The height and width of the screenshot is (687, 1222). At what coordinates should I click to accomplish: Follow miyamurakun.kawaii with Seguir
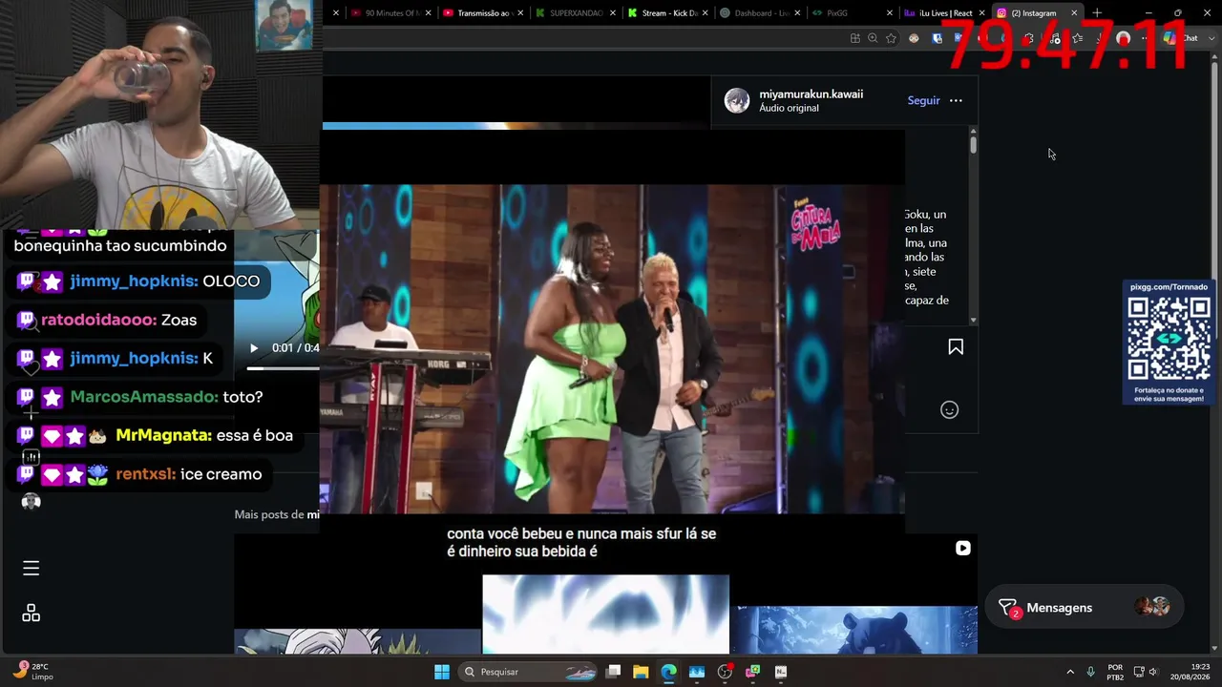tap(923, 100)
